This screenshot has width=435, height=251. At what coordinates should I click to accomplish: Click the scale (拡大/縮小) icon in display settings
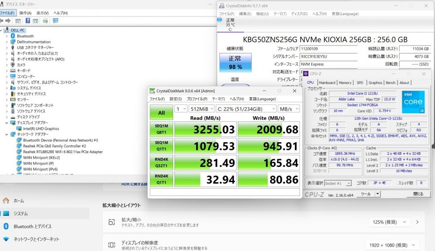click(x=111, y=222)
